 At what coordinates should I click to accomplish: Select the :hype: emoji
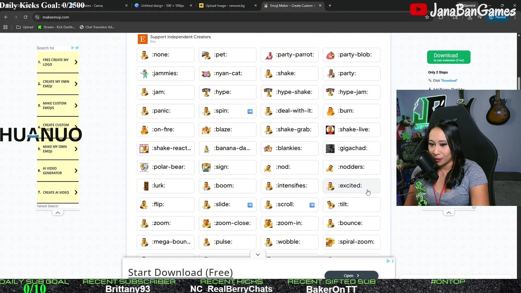pos(228,92)
